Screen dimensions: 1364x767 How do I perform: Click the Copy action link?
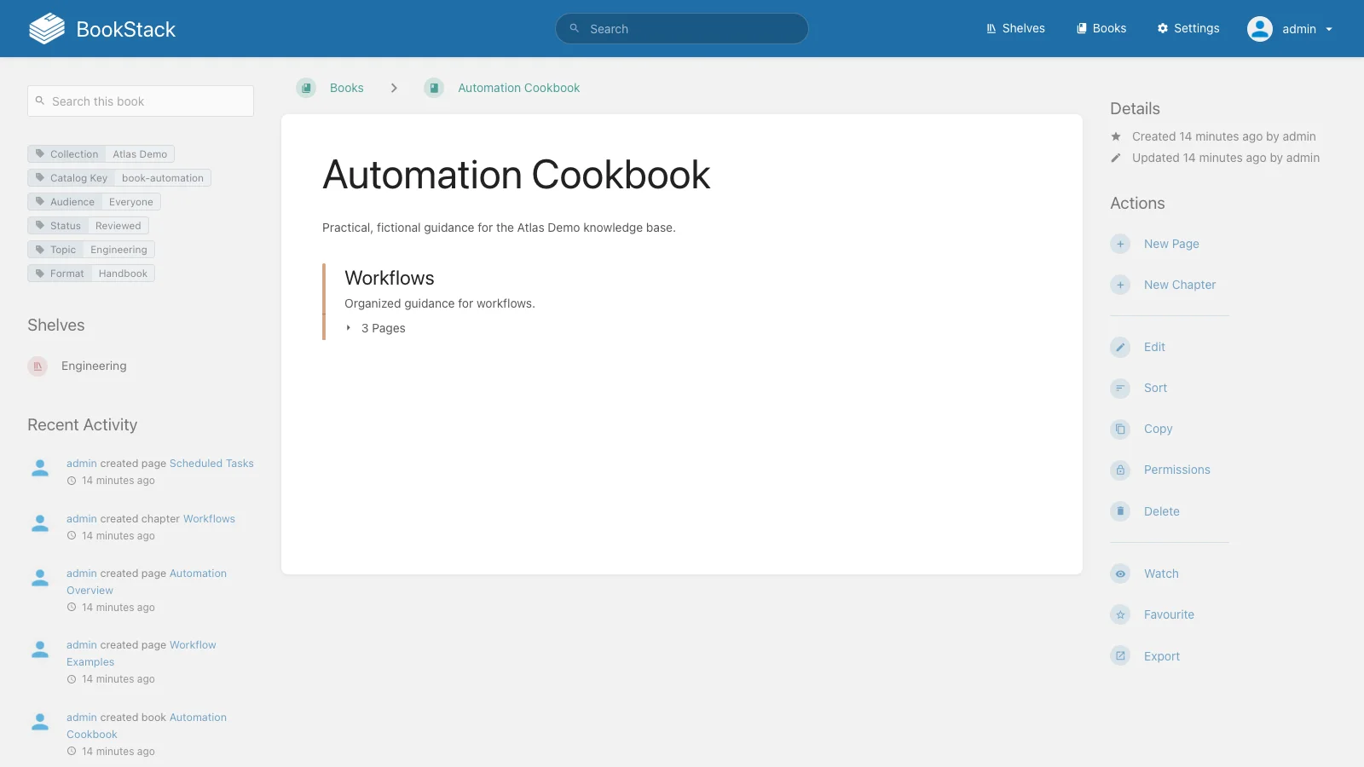[1158, 429]
